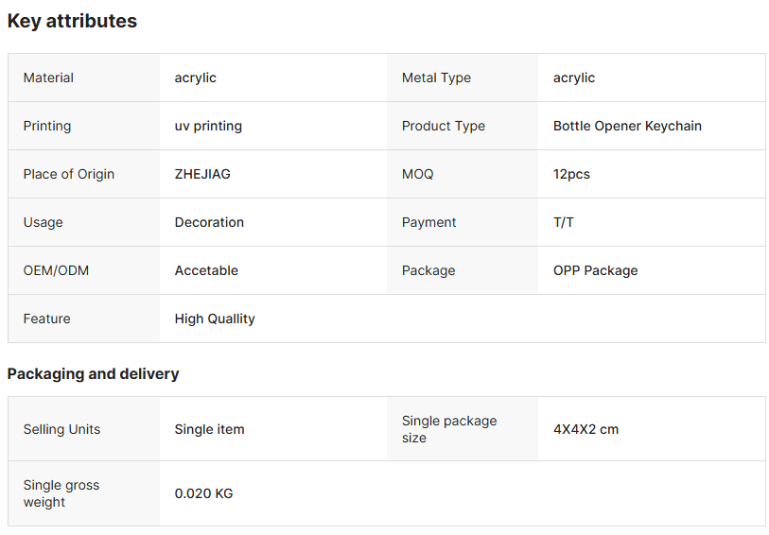Click the Material label cell
The width and height of the screenshot is (769, 535).
click(x=48, y=78)
